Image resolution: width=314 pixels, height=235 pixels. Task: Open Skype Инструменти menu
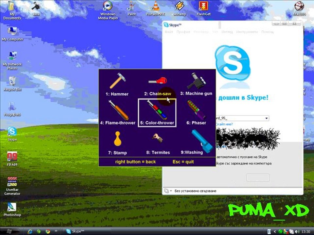247,32
